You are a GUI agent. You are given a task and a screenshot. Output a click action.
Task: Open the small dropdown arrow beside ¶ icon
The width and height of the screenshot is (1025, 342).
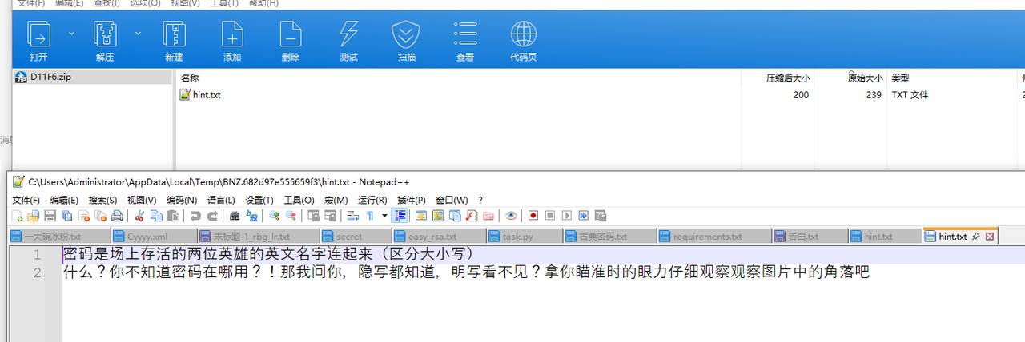click(x=384, y=216)
